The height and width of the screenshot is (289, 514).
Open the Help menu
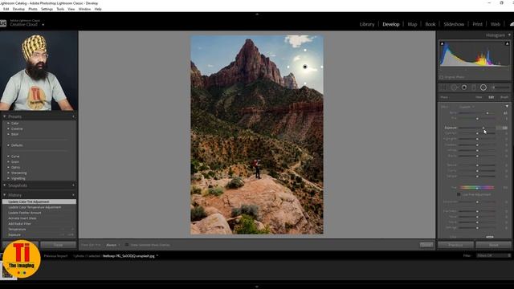tap(98, 9)
